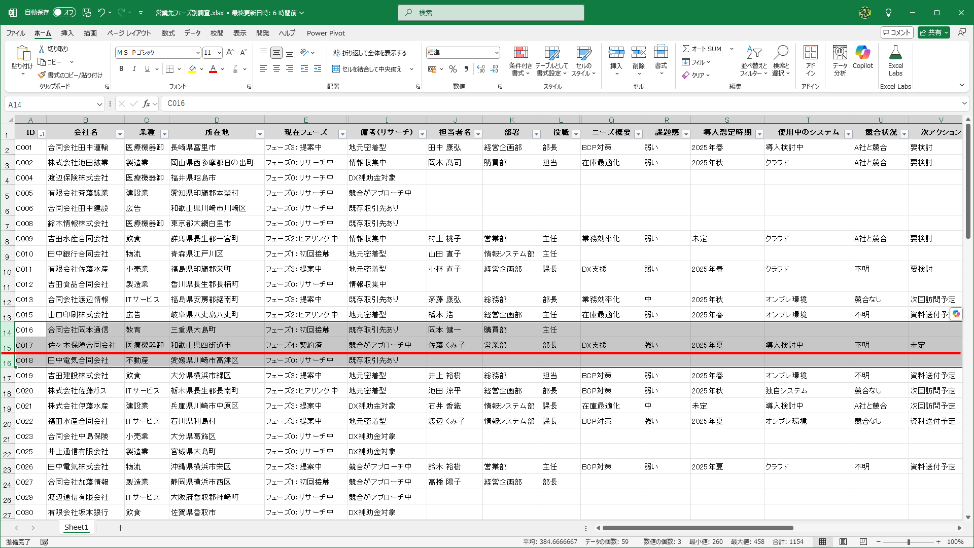Open the 条件付き書式 (Conditional Formatting) menu
The height and width of the screenshot is (548, 974).
[x=521, y=61]
